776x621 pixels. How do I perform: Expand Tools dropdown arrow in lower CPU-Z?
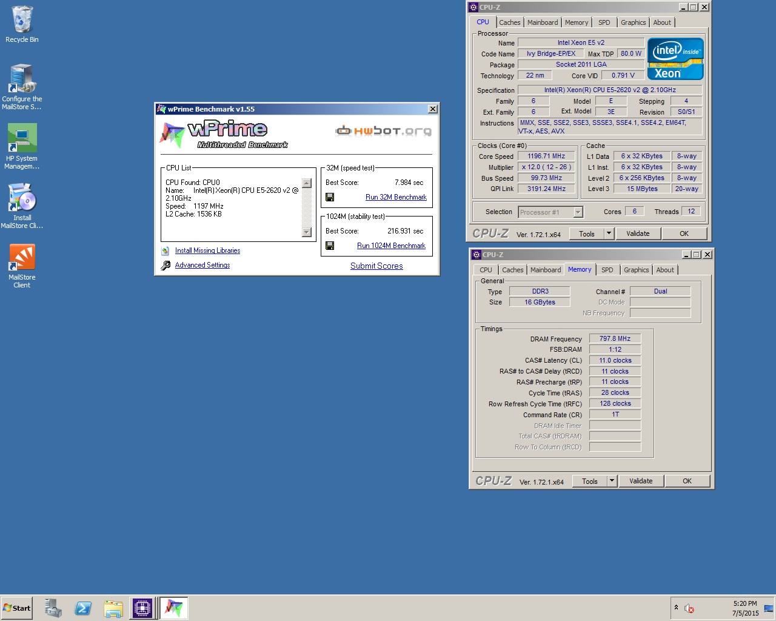(x=612, y=481)
